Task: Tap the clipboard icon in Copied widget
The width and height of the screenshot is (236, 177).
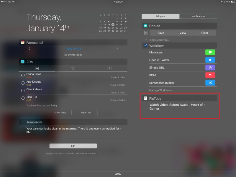Action: coord(146,33)
